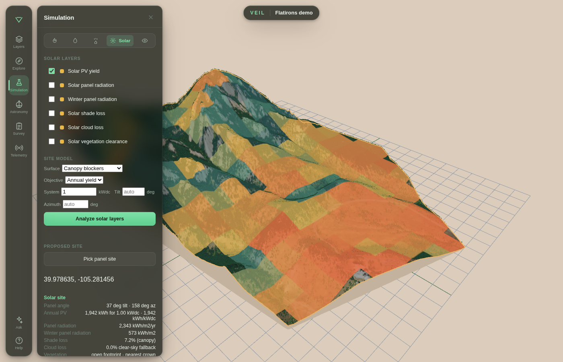Click the Solar PV yield layer label

(x=84, y=71)
